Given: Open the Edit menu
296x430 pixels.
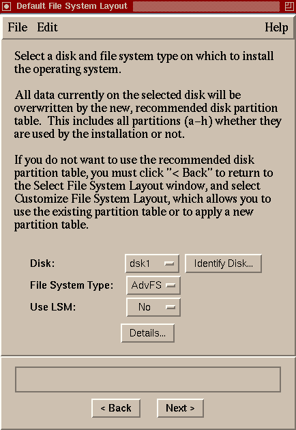Looking at the screenshot, I should (48, 27).
